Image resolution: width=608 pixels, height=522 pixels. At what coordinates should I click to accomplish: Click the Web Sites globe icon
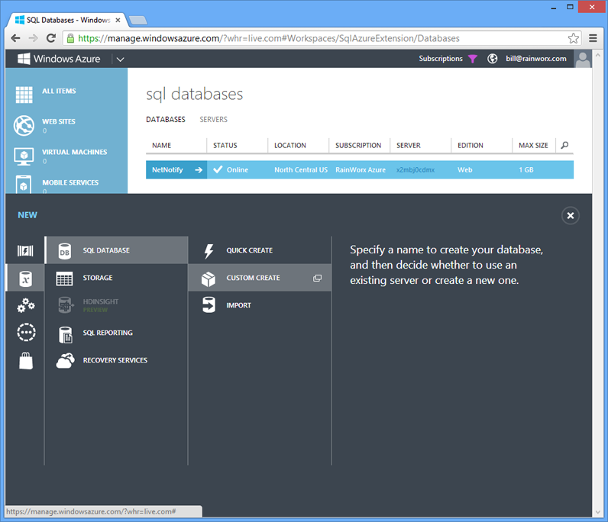pos(24,125)
